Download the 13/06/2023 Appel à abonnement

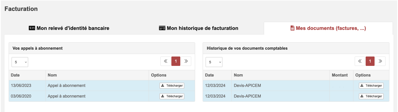click(172, 86)
